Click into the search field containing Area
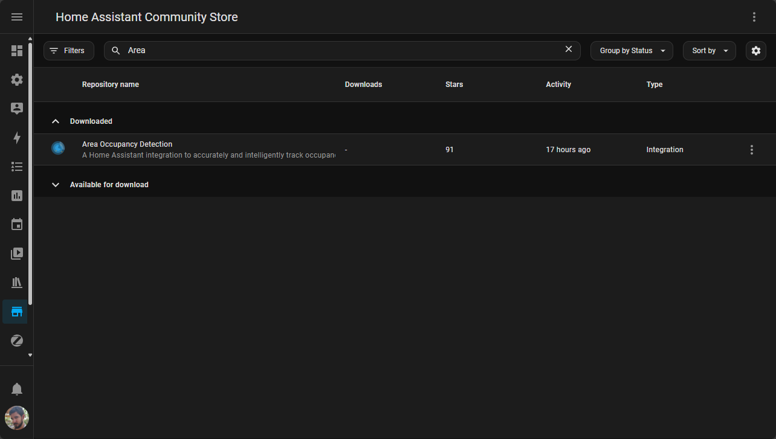 [x=338, y=51]
